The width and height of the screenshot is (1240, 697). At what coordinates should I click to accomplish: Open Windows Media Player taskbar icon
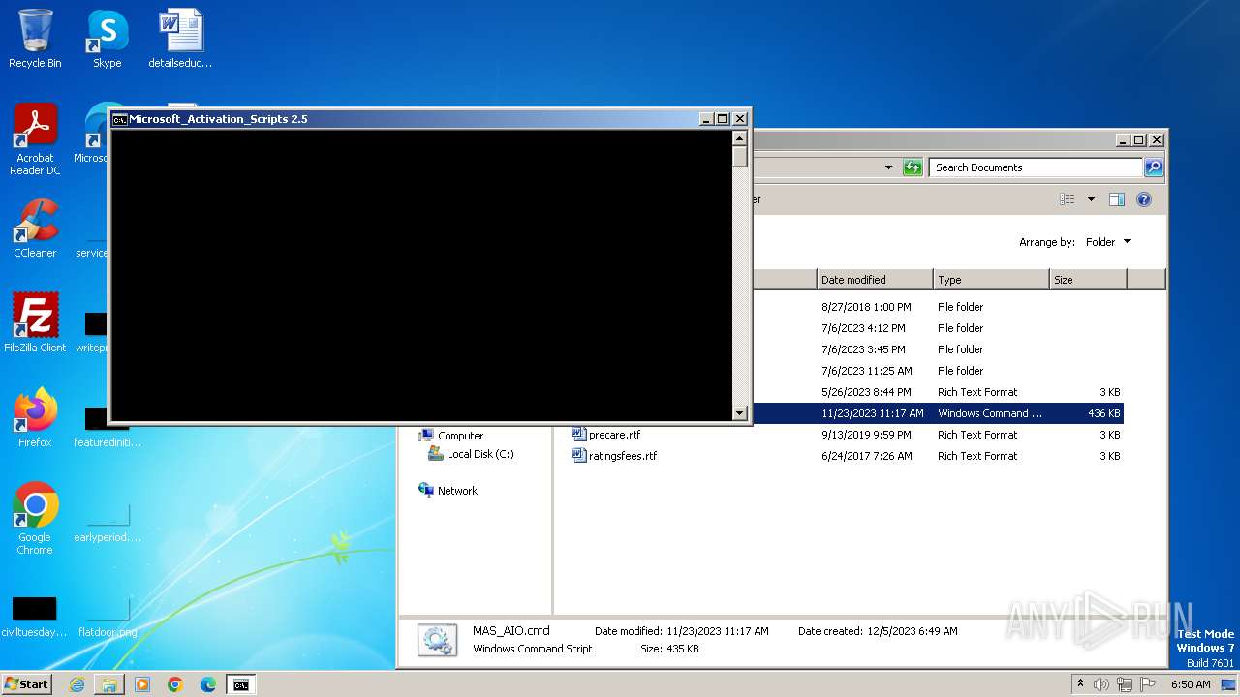pos(142,684)
